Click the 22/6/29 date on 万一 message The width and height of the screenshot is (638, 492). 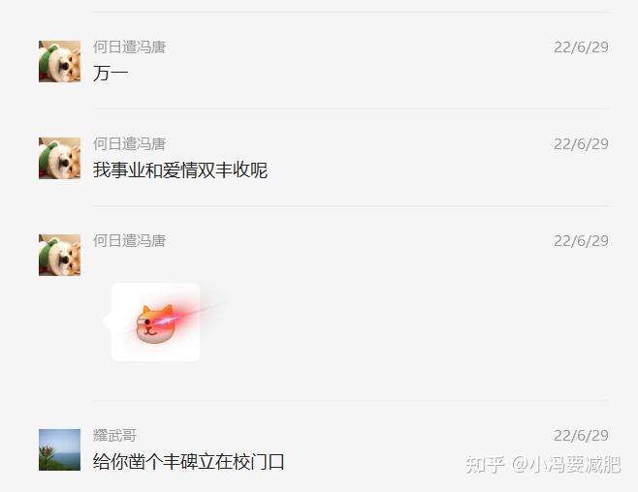click(x=581, y=47)
